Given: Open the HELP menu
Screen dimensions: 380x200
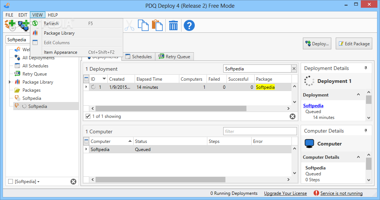Looking at the screenshot, I should click(x=53, y=15).
